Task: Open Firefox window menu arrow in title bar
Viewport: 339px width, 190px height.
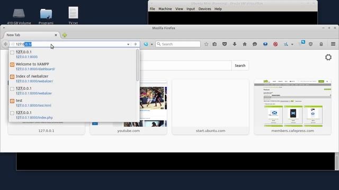Action: pyautogui.click(x=4, y=28)
